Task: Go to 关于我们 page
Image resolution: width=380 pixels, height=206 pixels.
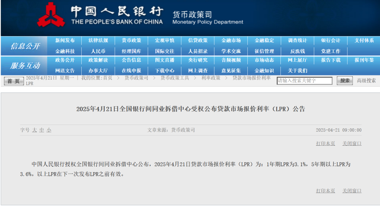Action: pos(297,71)
